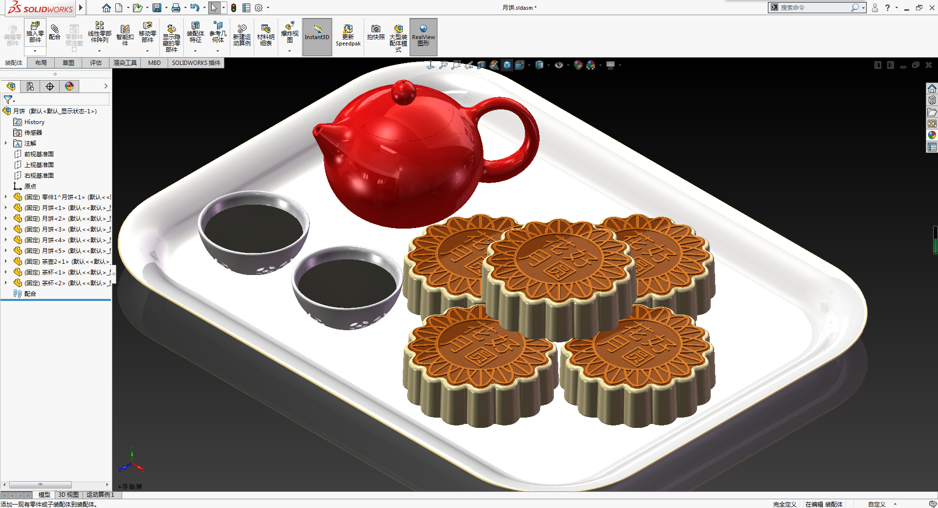The width and height of the screenshot is (938, 508).
Task: Open the Save options dropdown arrow
Action: pyautogui.click(x=166, y=8)
